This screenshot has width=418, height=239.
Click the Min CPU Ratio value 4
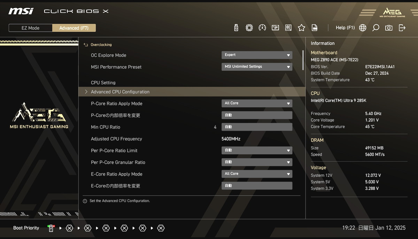coord(215,127)
